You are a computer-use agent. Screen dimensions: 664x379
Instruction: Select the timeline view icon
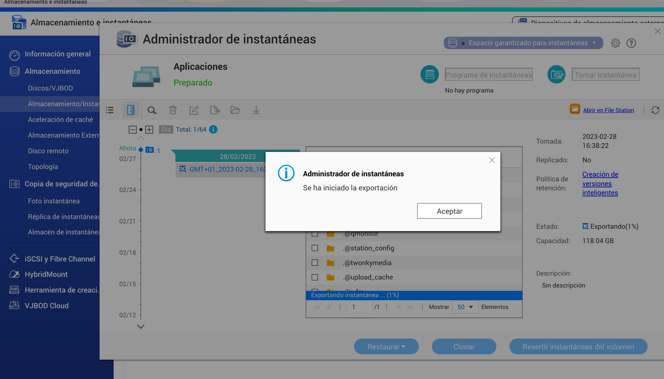pos(131,110)
